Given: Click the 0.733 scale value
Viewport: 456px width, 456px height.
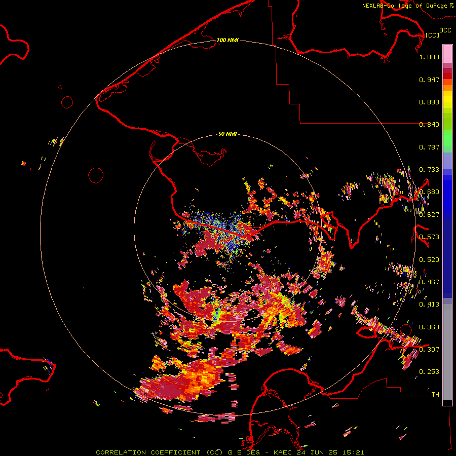Looking at the screenshot, I should pyautogui.click(x=429, y=170).
